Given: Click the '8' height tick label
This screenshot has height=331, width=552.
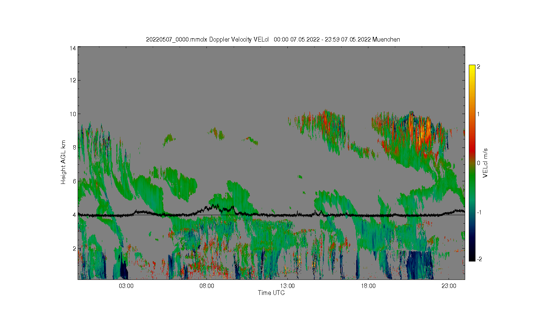Looking at the screenshot, I should point(74,147).
